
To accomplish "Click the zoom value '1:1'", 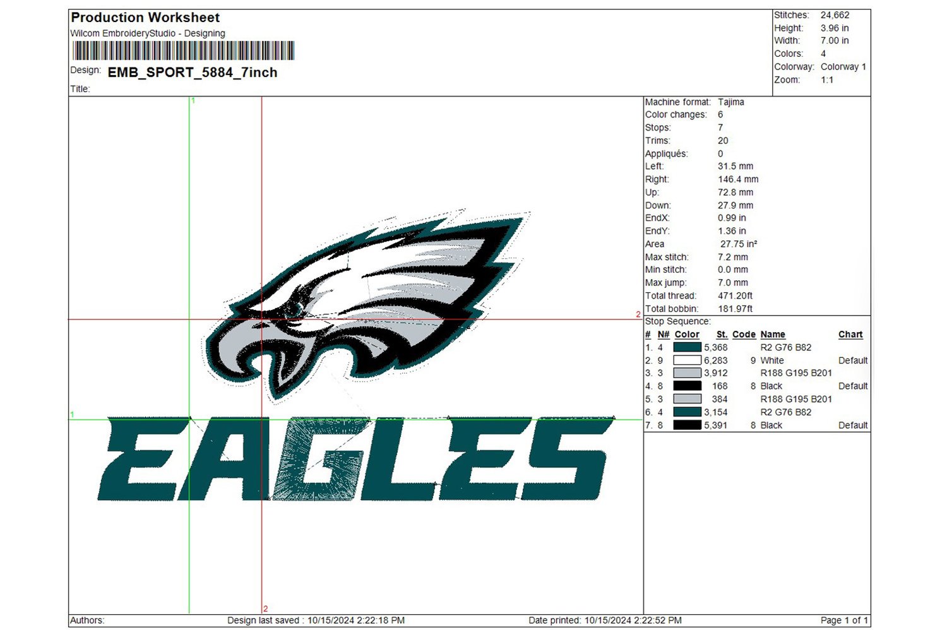I will point(827,80).
